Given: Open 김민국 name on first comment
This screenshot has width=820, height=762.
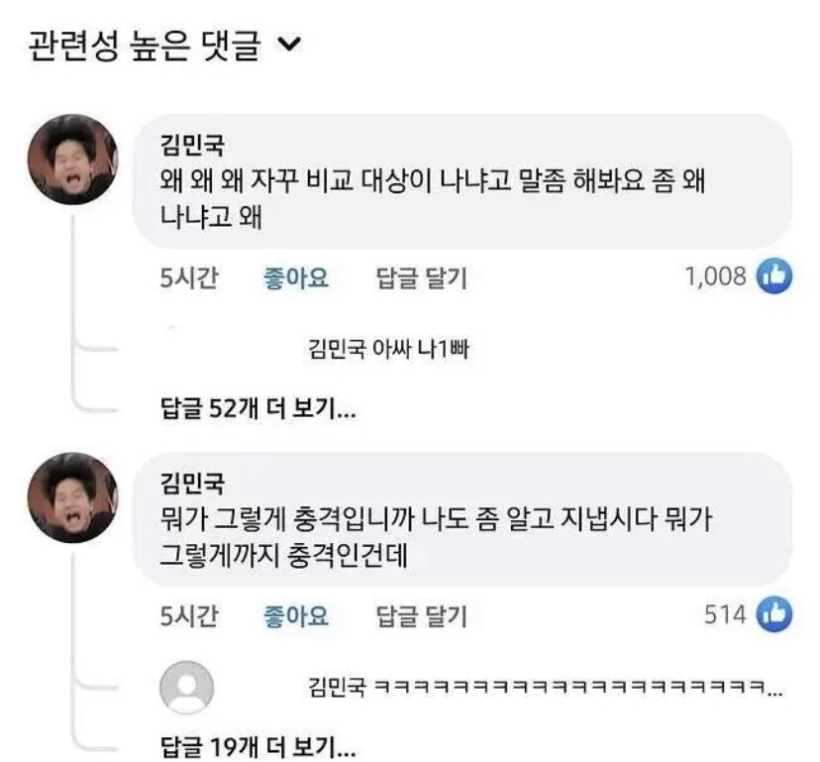Looking at the screenshot, I should click(192, 145).
